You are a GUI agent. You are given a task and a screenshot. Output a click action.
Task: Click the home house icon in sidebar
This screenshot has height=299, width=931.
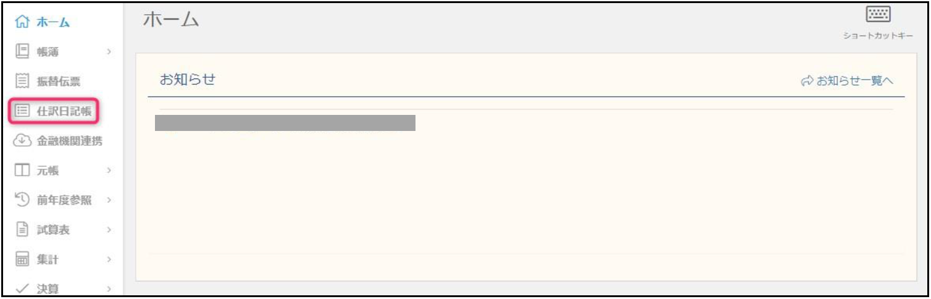[x=22, y=23]
